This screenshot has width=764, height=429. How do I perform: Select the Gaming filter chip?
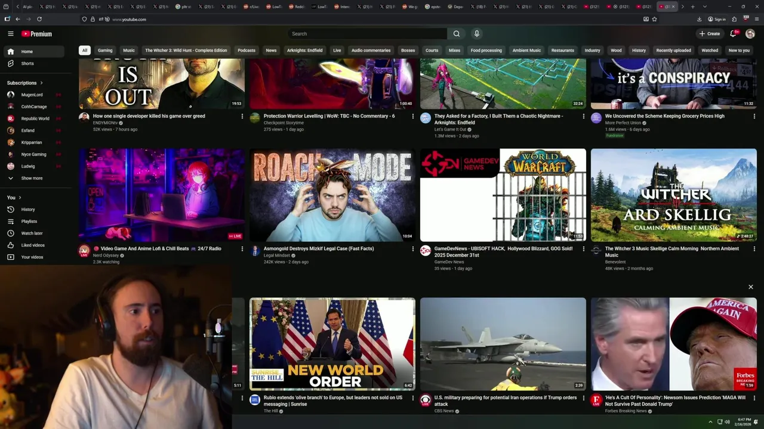tap(105, 51)
